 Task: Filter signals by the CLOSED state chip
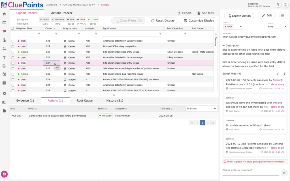pyautogui.click(x=93, y=20)
